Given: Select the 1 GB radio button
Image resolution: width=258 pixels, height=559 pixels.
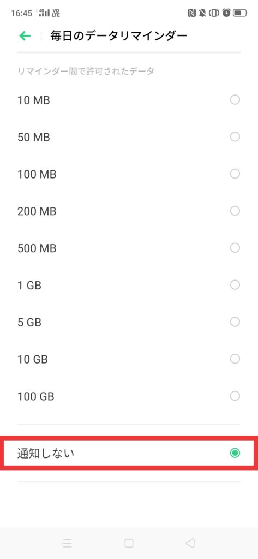Looking at the screenshot, I should [x=235, y=285].
